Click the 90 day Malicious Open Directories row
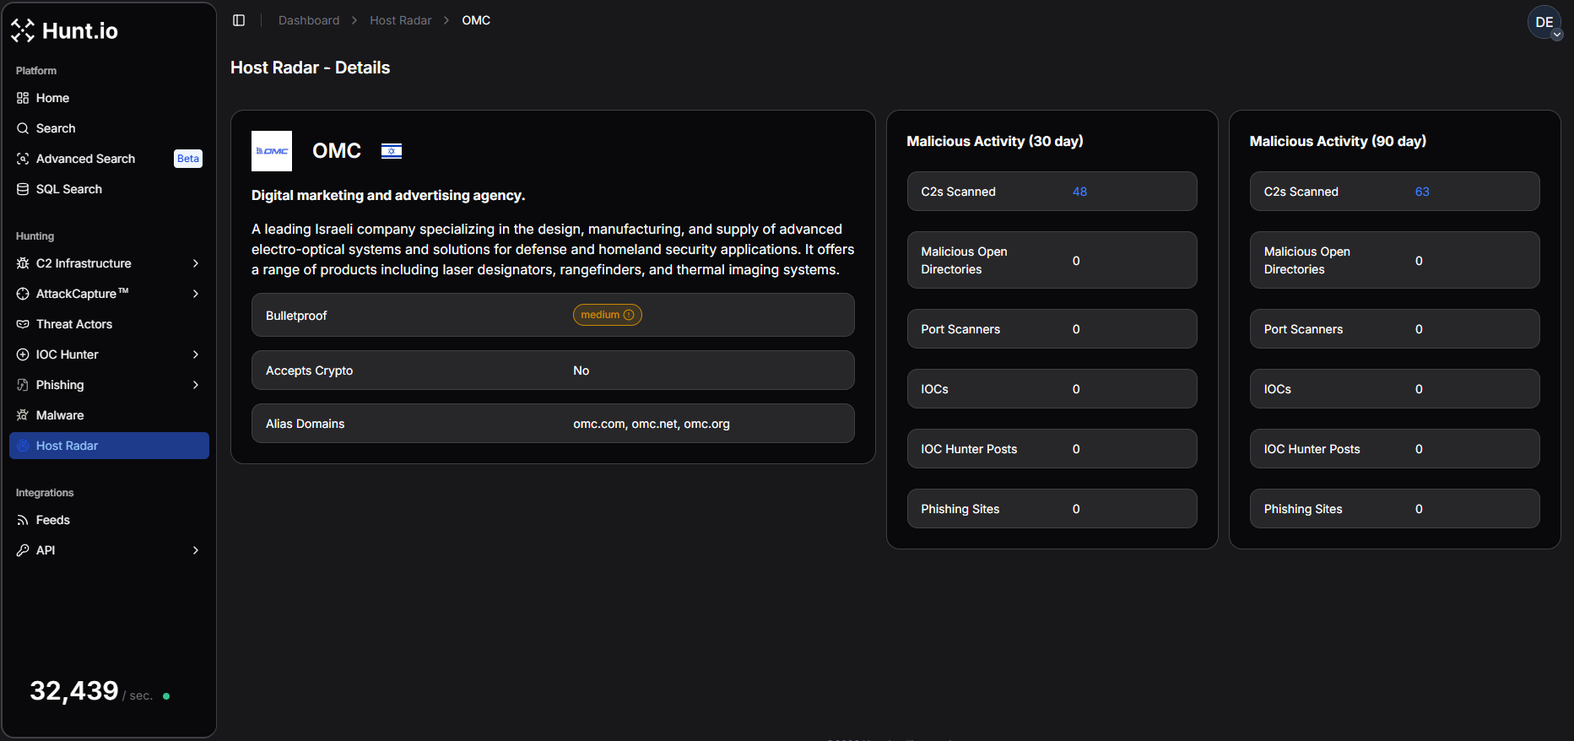Viewport: 1574px width, 741px height. point(1394,260)
